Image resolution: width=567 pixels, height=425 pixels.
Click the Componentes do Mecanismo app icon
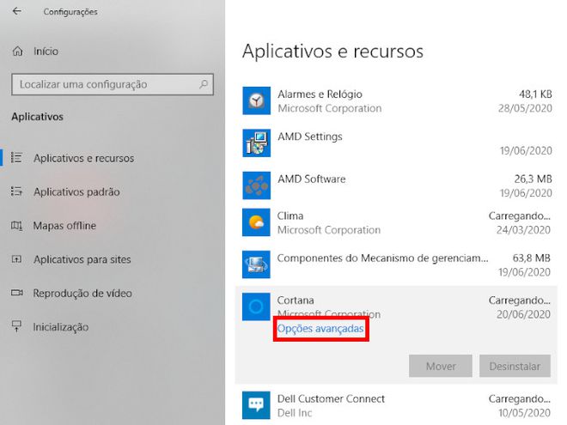[x=256, y=264]
